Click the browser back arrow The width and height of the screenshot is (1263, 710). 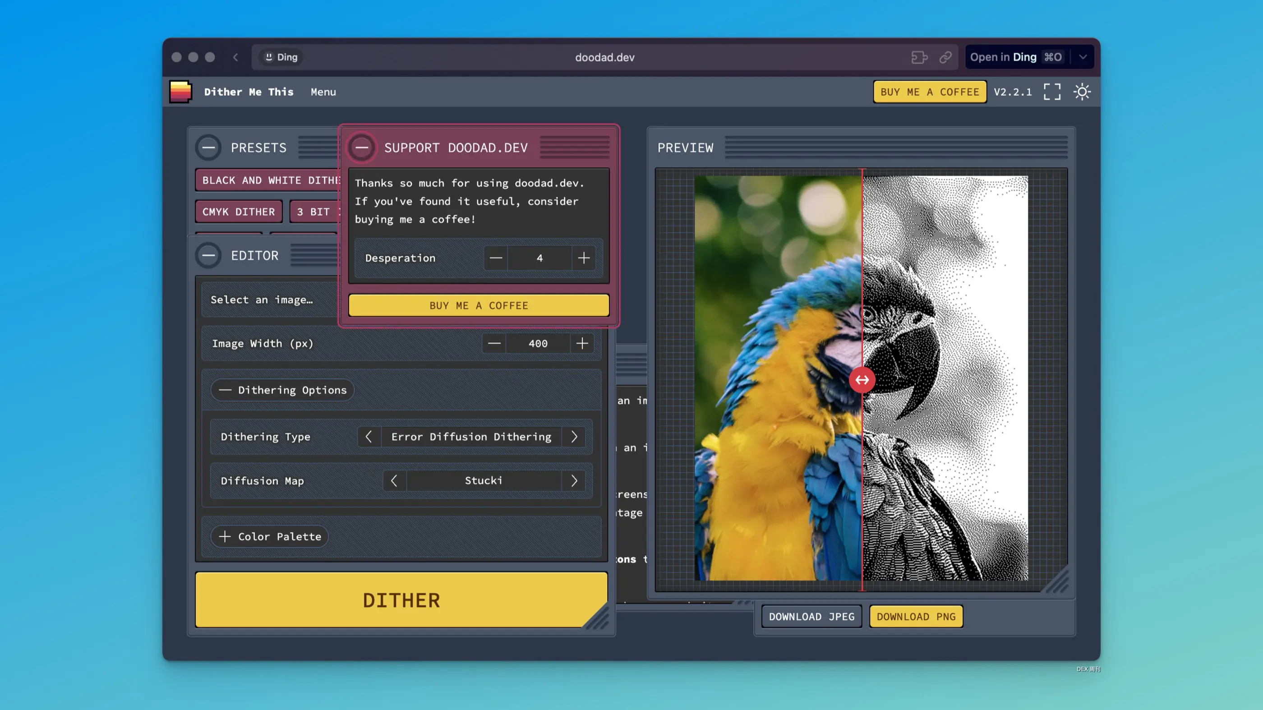[x=236, y=57]
